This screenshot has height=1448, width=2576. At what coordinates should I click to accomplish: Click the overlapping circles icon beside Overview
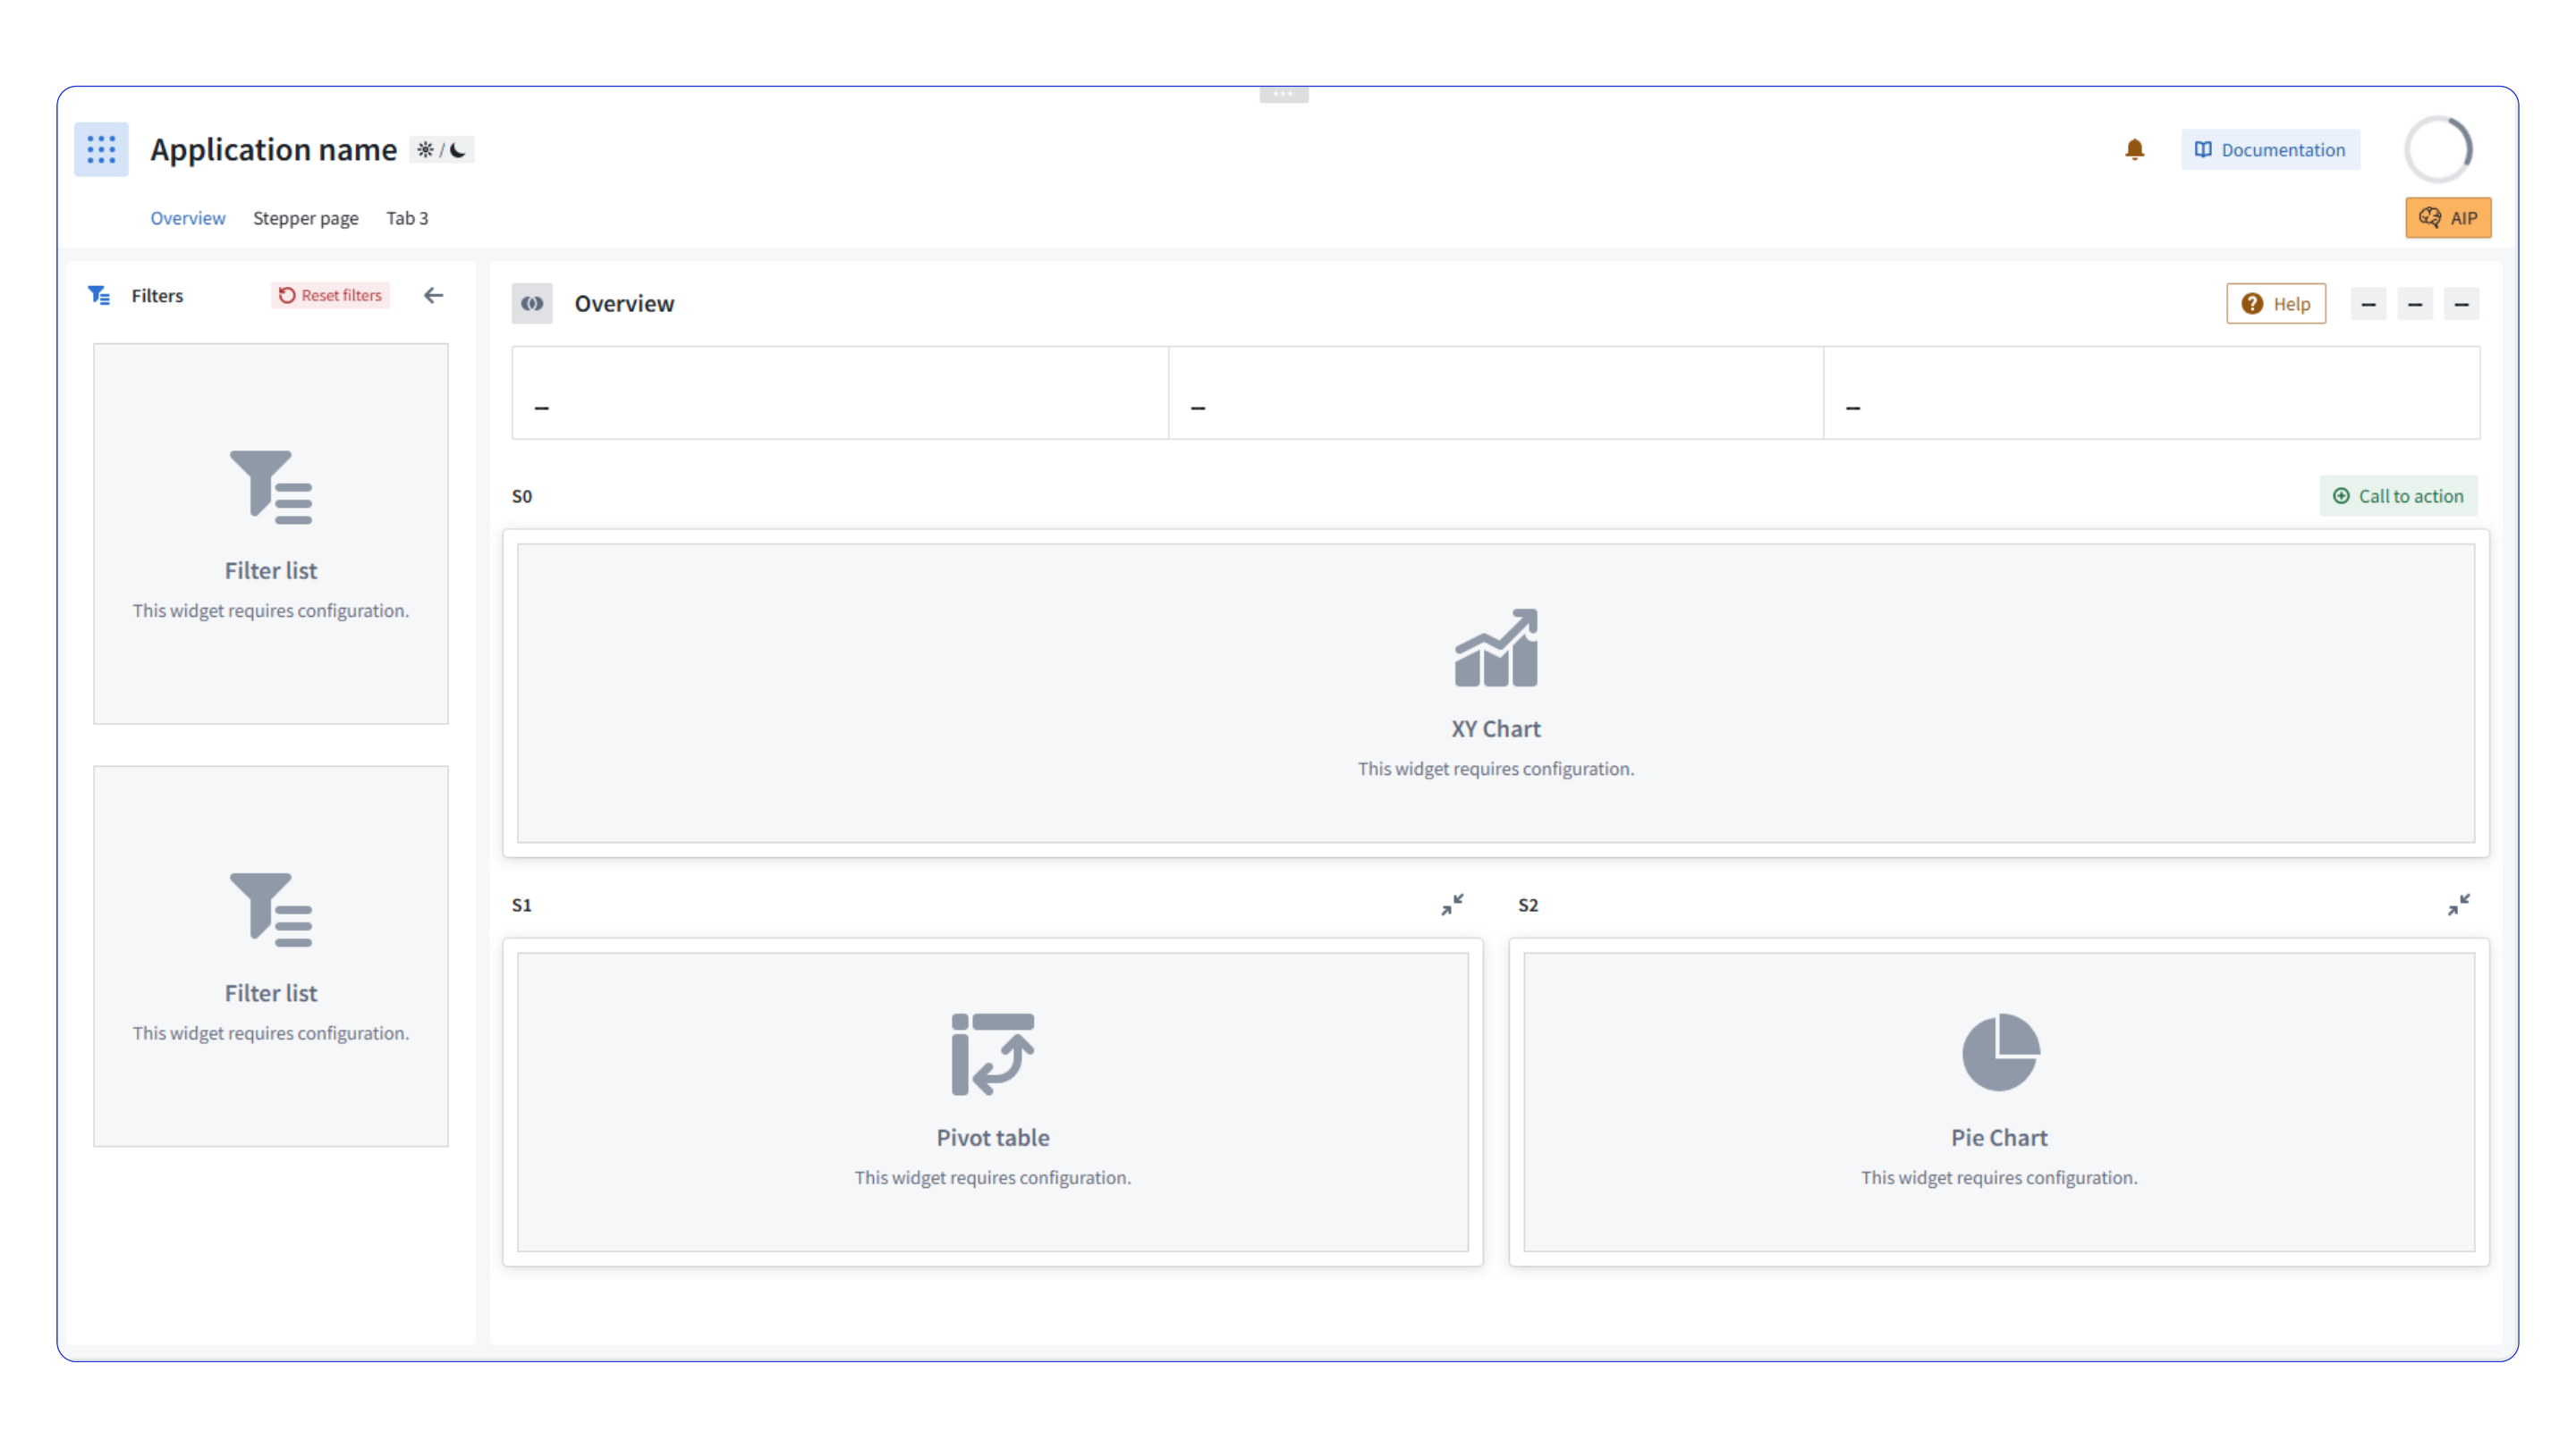tap(532, 303)
